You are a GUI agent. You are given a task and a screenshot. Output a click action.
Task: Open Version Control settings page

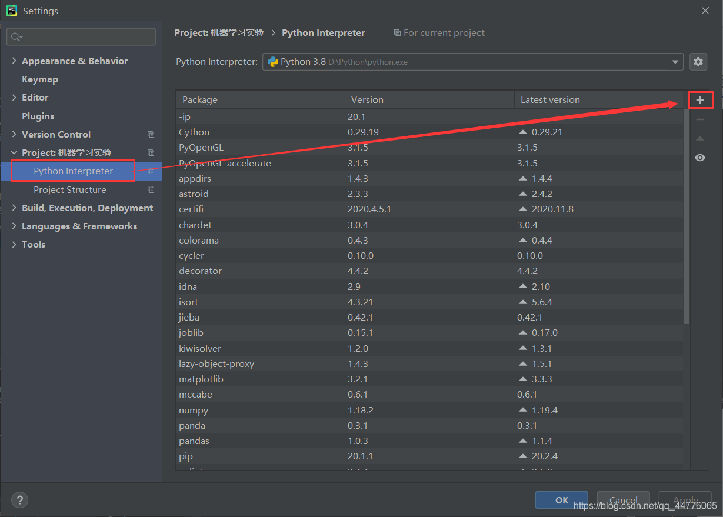click(x=56, y=134)
